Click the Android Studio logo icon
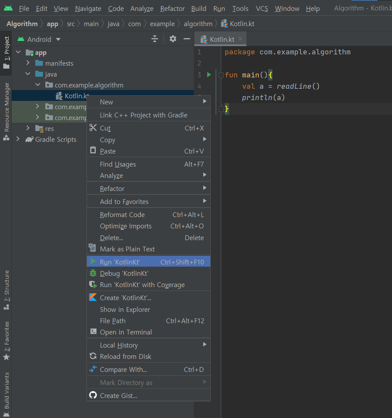 pos(8,8)
